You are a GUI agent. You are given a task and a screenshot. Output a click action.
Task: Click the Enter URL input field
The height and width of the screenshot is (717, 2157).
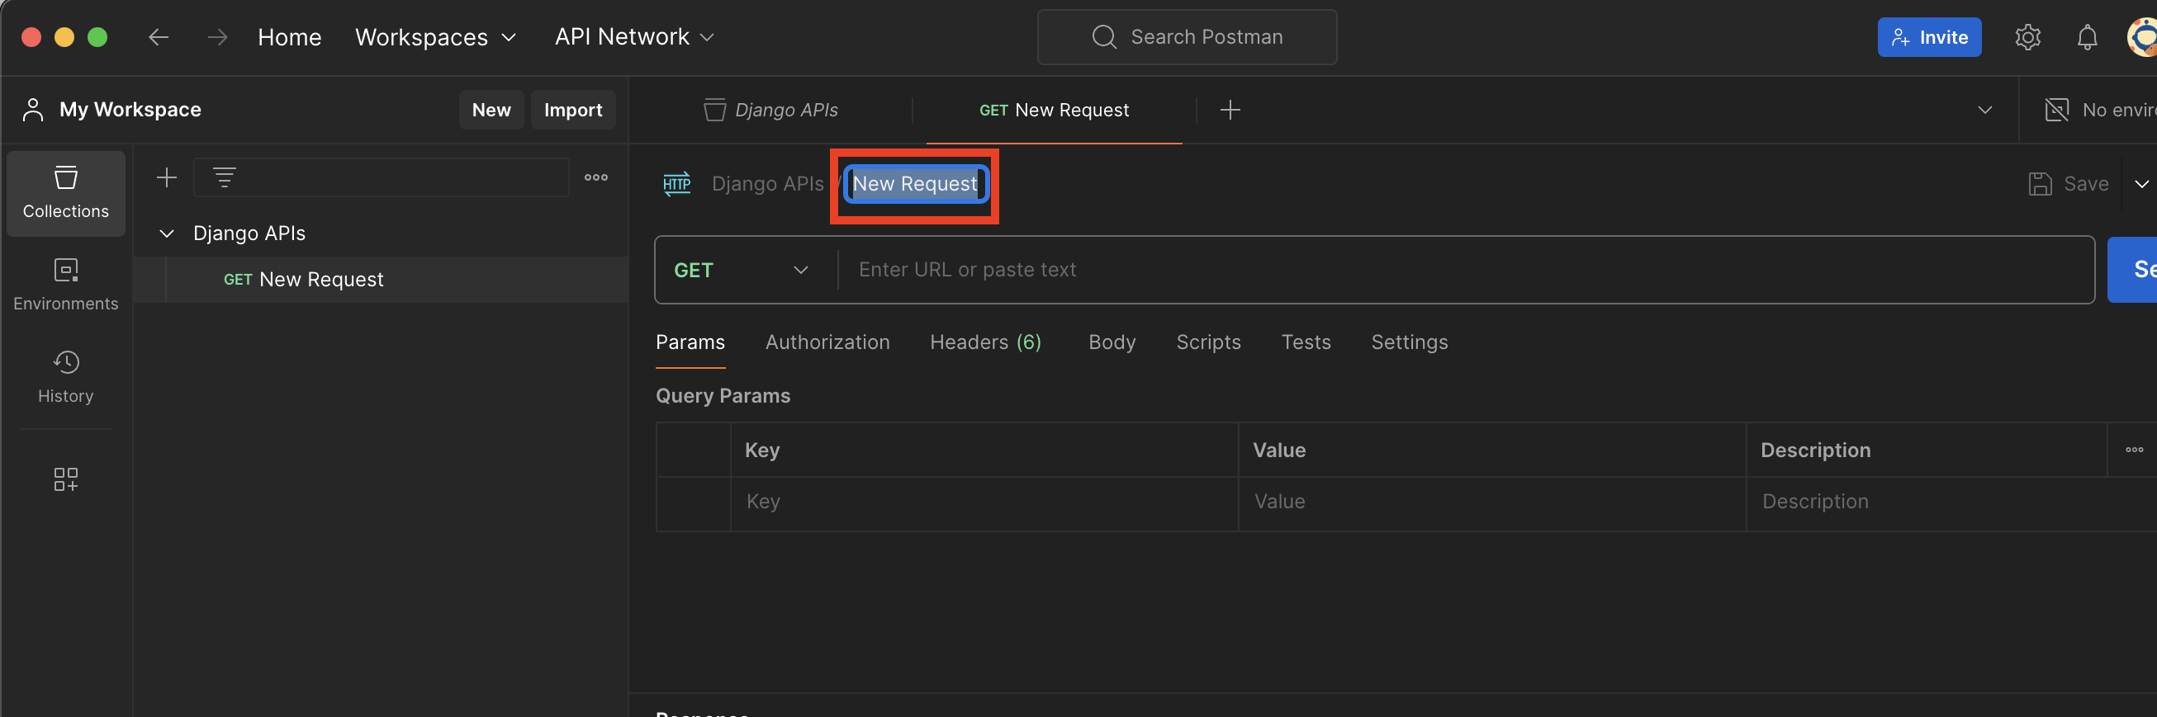[x=1464, y=270]
